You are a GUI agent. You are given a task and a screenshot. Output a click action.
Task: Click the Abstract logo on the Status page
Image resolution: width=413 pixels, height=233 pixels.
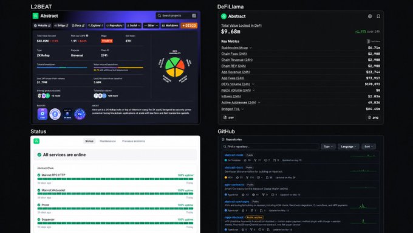click(x=36, y=141)
